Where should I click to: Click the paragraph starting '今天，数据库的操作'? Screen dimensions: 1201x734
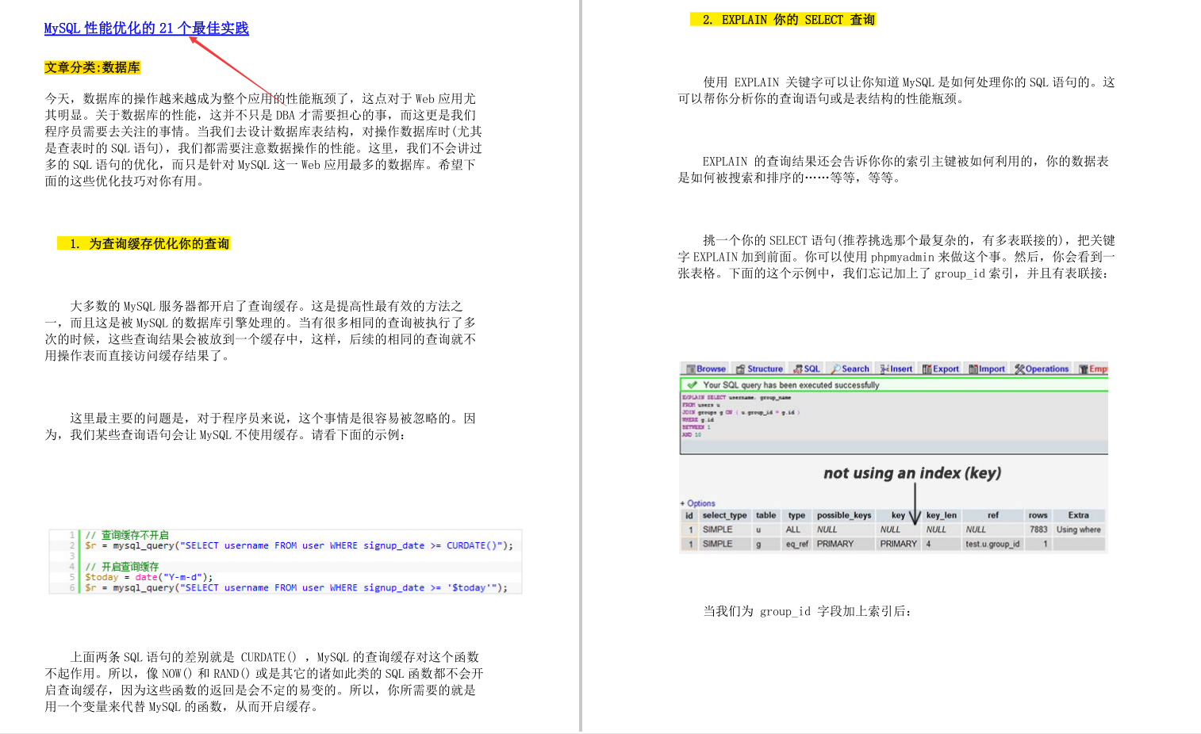click(263, 140)
